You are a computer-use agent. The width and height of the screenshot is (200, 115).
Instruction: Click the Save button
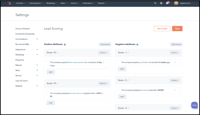coord(177,28)
